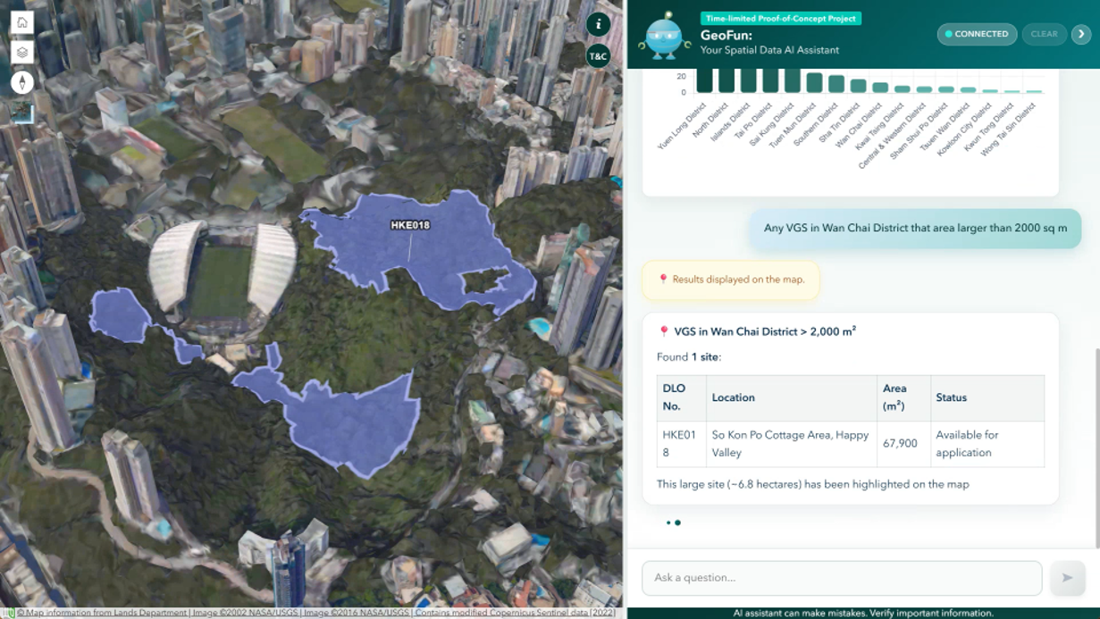The height and width of the screenshot is (619, 1100).
Task: Collapse the chat panel with the chevron arrow
Action: [x=1081, y=34]
